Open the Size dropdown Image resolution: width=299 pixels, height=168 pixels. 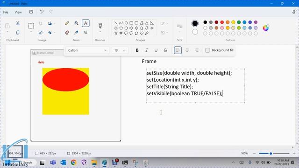click(179, 28)
